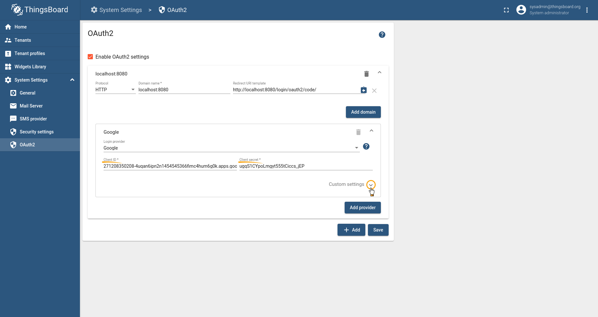Open the Login provider dropdown
The height and width of the screenshot is (317, 598).
(x=231, y=148)
